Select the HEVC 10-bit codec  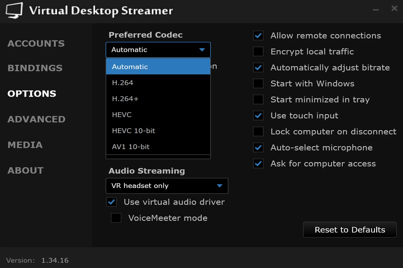(158, 131)
